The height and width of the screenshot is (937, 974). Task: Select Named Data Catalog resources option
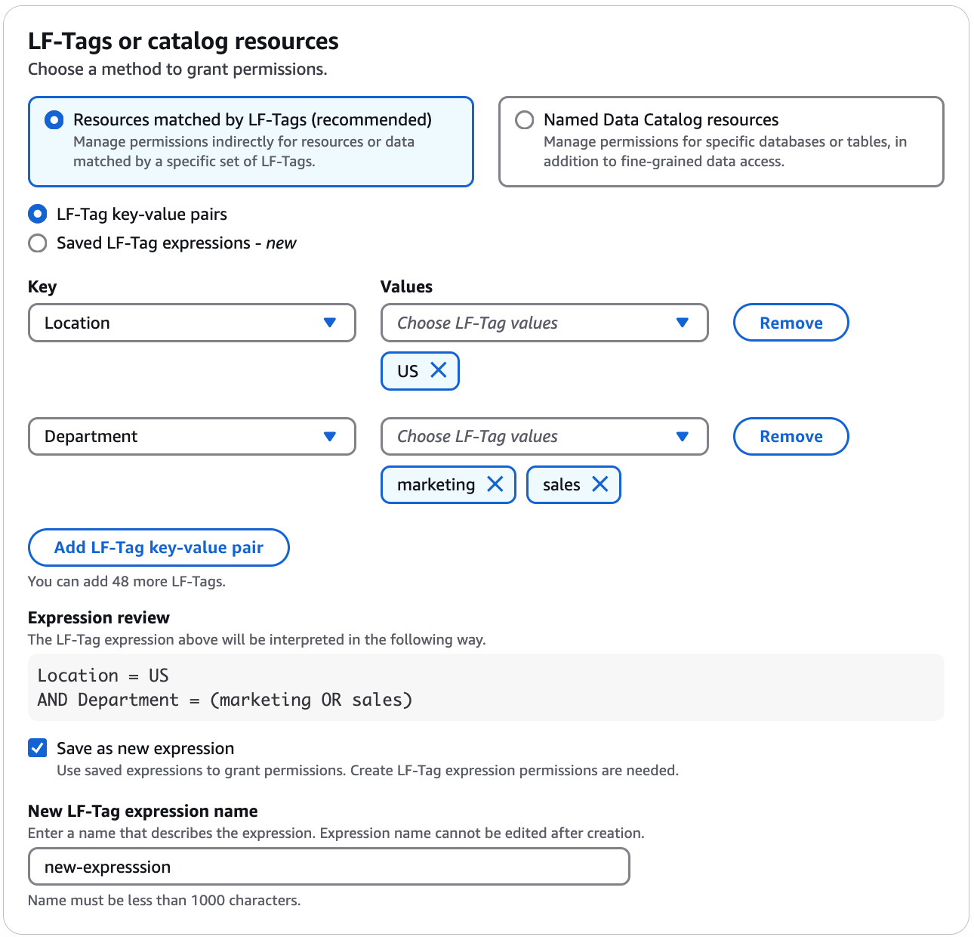525,119
